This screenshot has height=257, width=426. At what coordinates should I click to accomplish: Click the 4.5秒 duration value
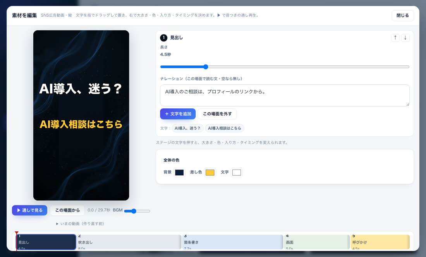click(165, 54)
